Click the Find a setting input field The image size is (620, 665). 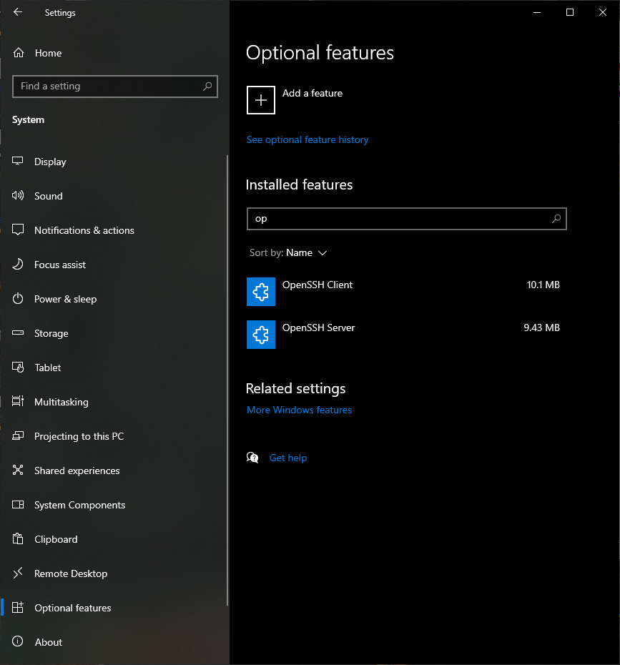[x=107, y=87]
